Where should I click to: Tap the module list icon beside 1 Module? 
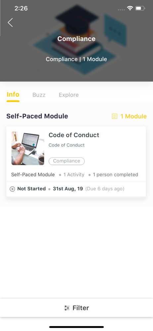114,116
